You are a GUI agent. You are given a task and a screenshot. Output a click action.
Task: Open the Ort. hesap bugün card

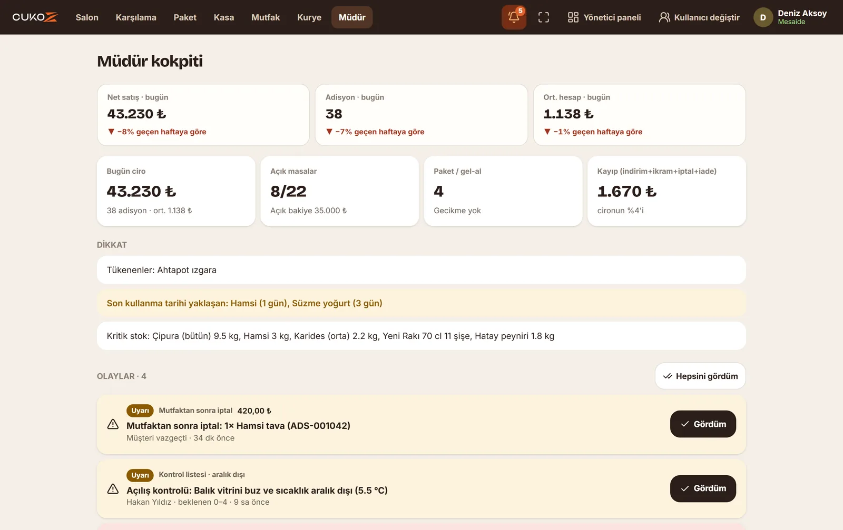[x=640, y=115]
